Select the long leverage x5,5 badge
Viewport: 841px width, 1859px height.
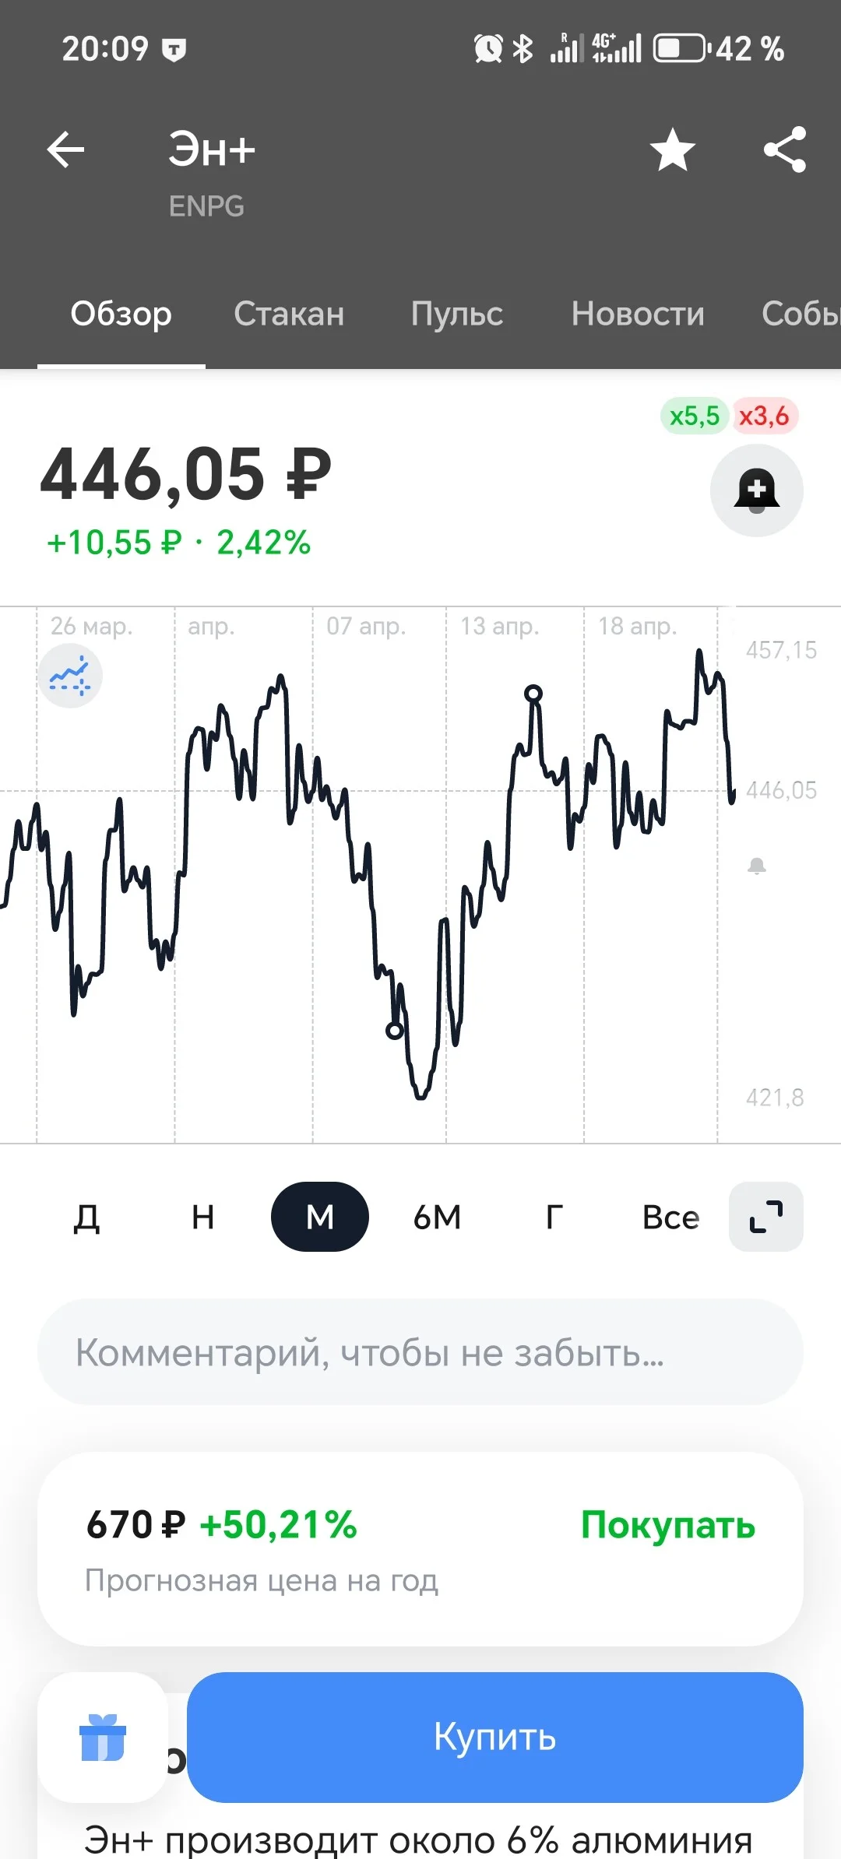coord(694,416)
